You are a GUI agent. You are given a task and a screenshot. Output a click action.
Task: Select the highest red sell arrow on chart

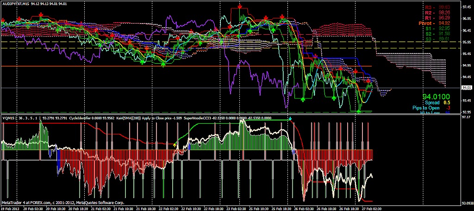tap(239, 6)
